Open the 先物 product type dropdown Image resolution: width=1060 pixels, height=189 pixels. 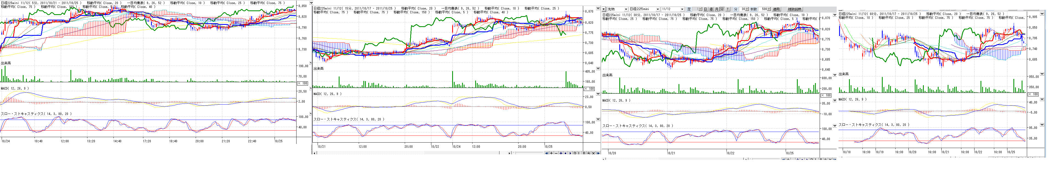pyautogui.click(x=626, y=9)
